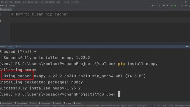
Task: Open terminal settings gear icon
Action: tap(187, 47)
